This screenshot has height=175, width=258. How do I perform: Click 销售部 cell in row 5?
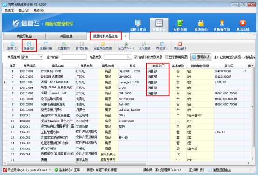coord(158,94)
